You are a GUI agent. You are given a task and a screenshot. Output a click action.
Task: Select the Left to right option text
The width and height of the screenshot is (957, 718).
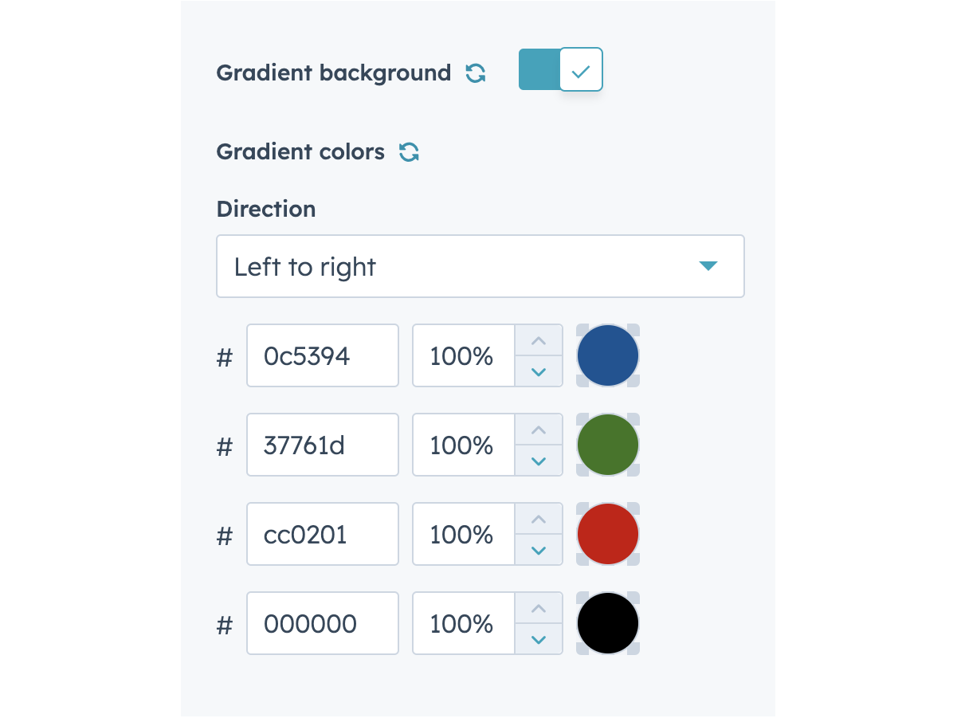[x=304, y=266]
